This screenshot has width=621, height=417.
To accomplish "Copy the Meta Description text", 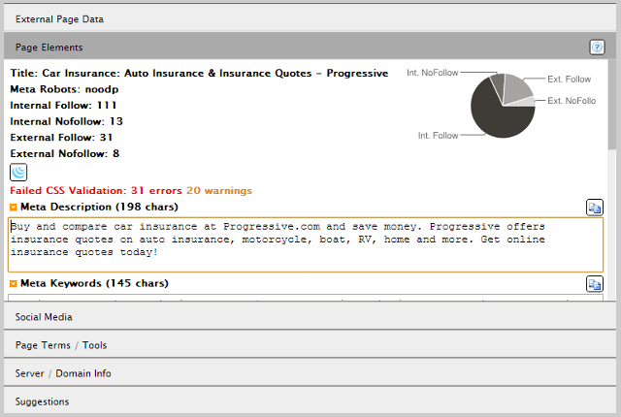I will coord(595,208).
